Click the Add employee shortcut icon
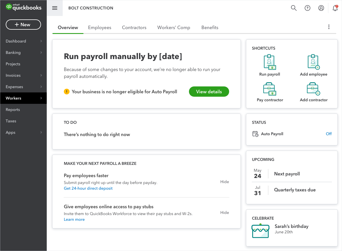 pos(313,62)
